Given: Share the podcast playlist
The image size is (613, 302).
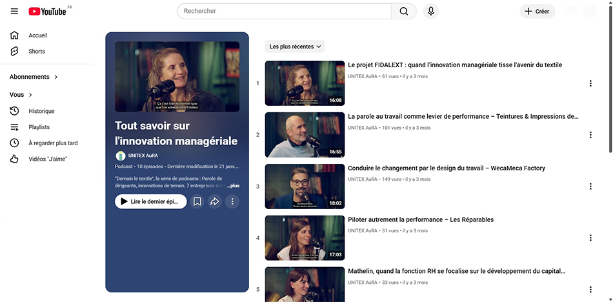Looking at the screenshot, I should (x=215, y=202).
